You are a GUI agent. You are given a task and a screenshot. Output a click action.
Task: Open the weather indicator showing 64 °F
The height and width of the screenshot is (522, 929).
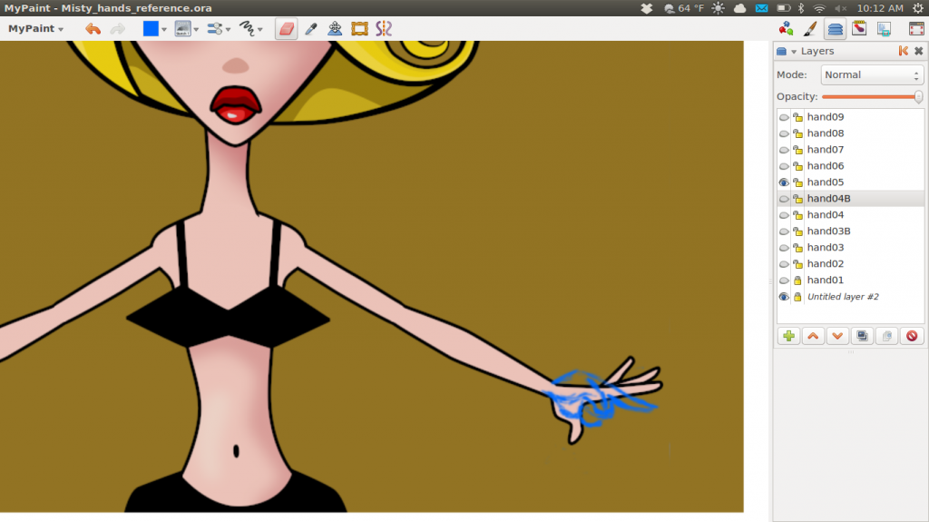click(x=684, y=8)
